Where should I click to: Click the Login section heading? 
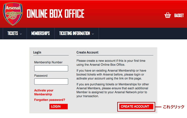tap(37, 52)
